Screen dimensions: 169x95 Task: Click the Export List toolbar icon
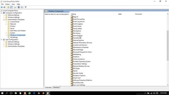15,7
